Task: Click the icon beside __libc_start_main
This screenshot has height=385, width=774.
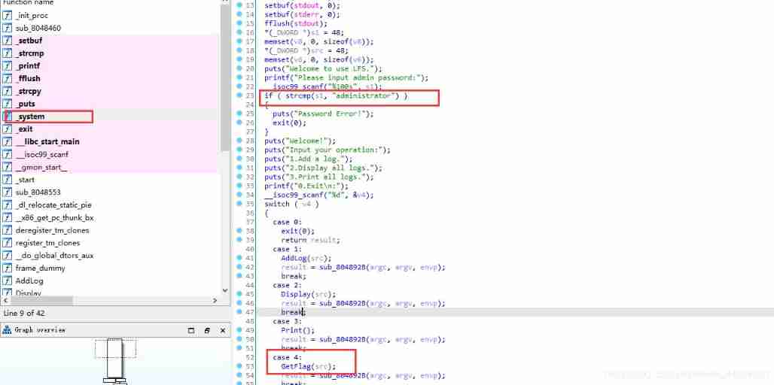Action: (8, 141)
